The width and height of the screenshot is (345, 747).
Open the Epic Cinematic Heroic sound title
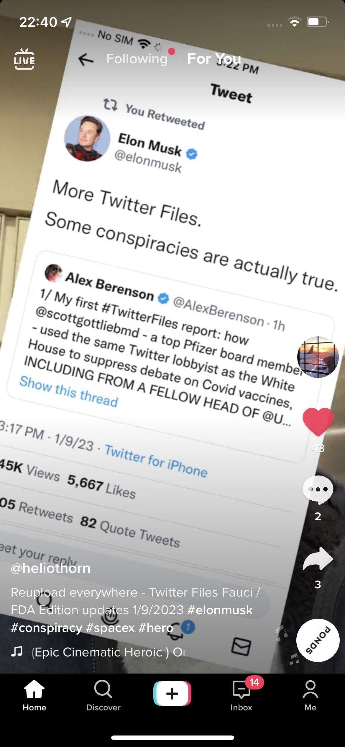point(109,652)
